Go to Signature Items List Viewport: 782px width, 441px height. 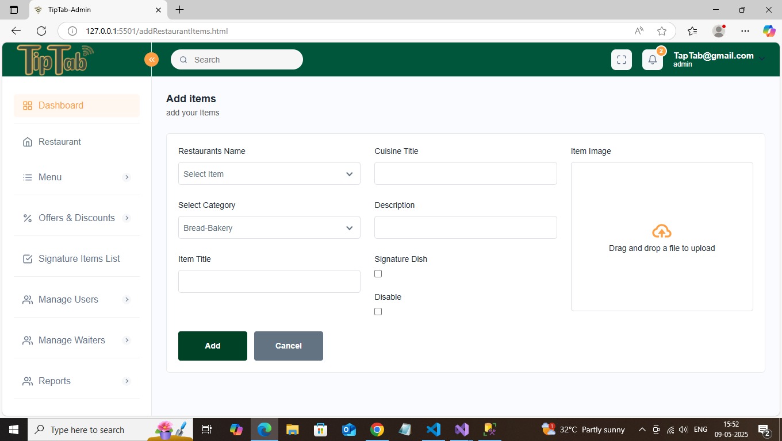79,259
